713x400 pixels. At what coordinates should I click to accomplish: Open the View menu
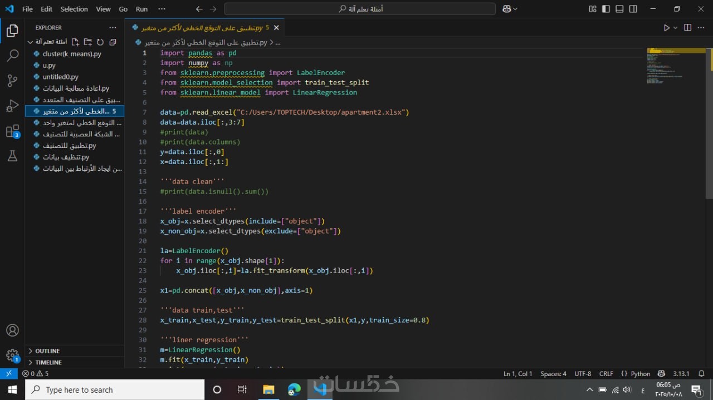point(103,9)
